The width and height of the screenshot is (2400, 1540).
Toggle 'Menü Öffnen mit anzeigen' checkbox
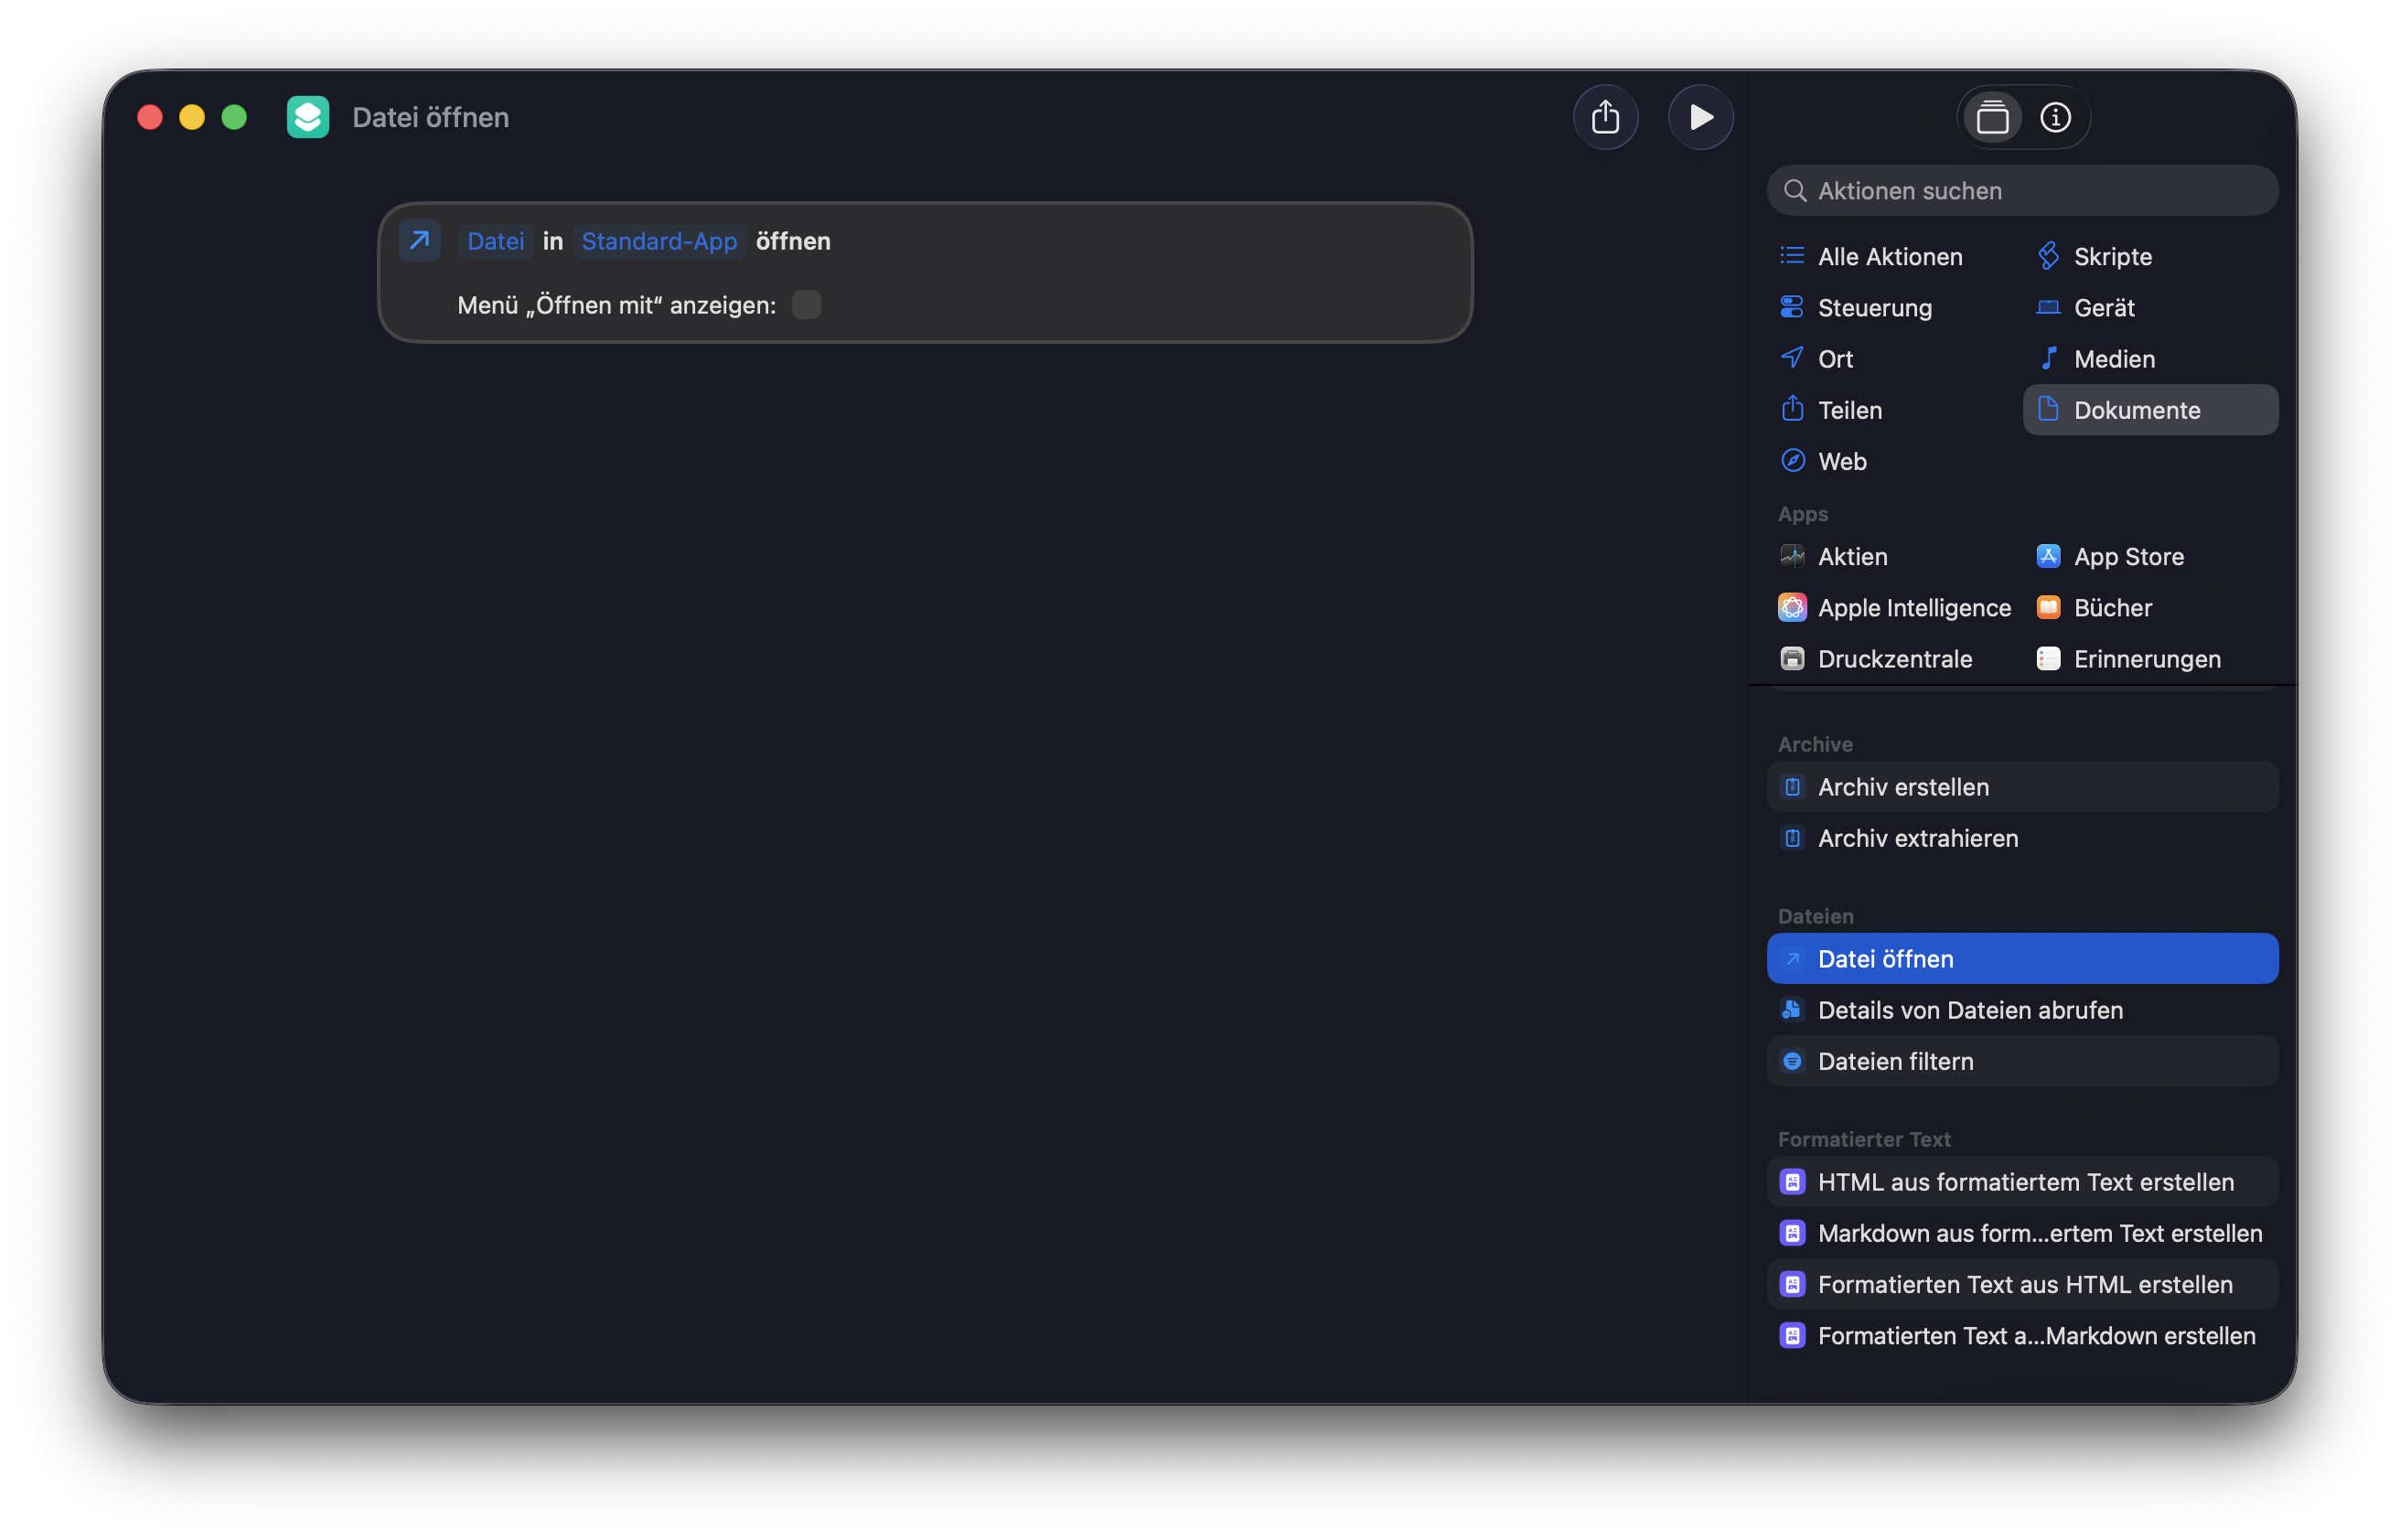click(x=806, y=304)
